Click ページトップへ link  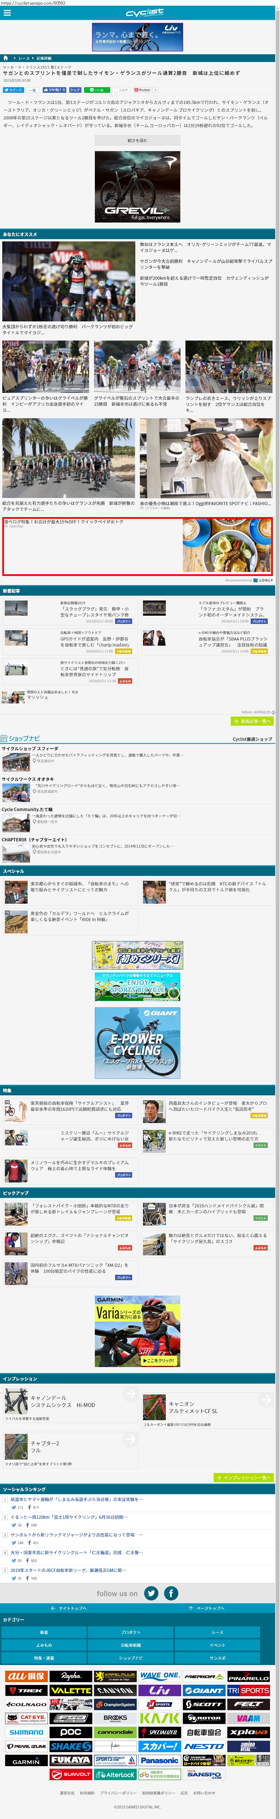click(x=206, y=1608)
